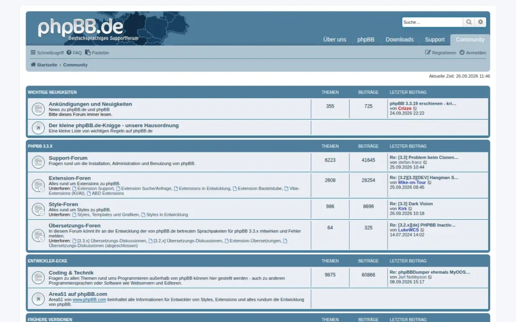Select the Community tab
This screenshot has width=516, height=322.
pyautogui.click(x=470, y=39)
